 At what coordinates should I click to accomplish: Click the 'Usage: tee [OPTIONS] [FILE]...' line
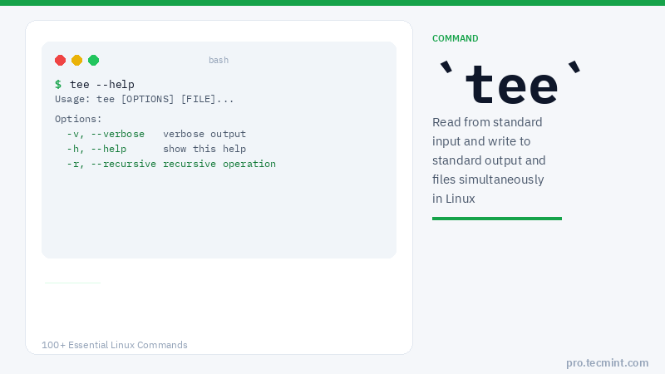point(145,99)
